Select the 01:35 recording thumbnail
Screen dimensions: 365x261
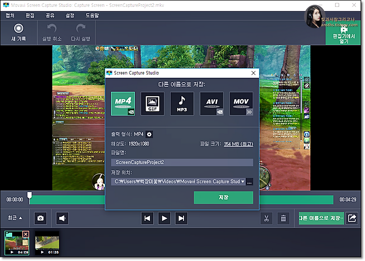point(47,243)
